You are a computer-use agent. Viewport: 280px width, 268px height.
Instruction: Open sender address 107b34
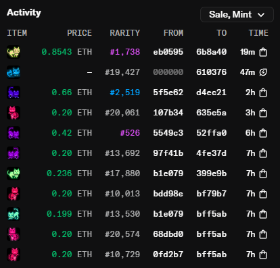168,113
